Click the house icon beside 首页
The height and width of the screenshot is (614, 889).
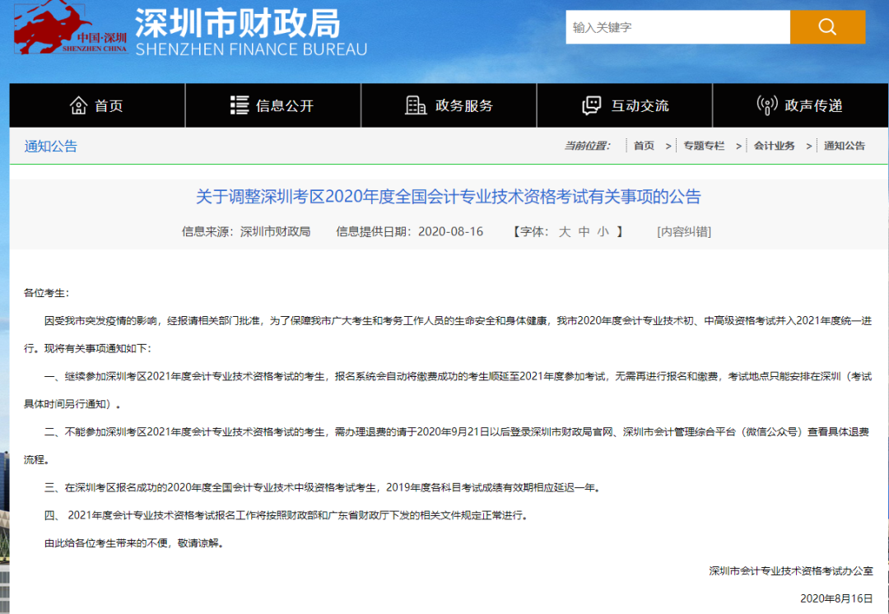point(79,105)
